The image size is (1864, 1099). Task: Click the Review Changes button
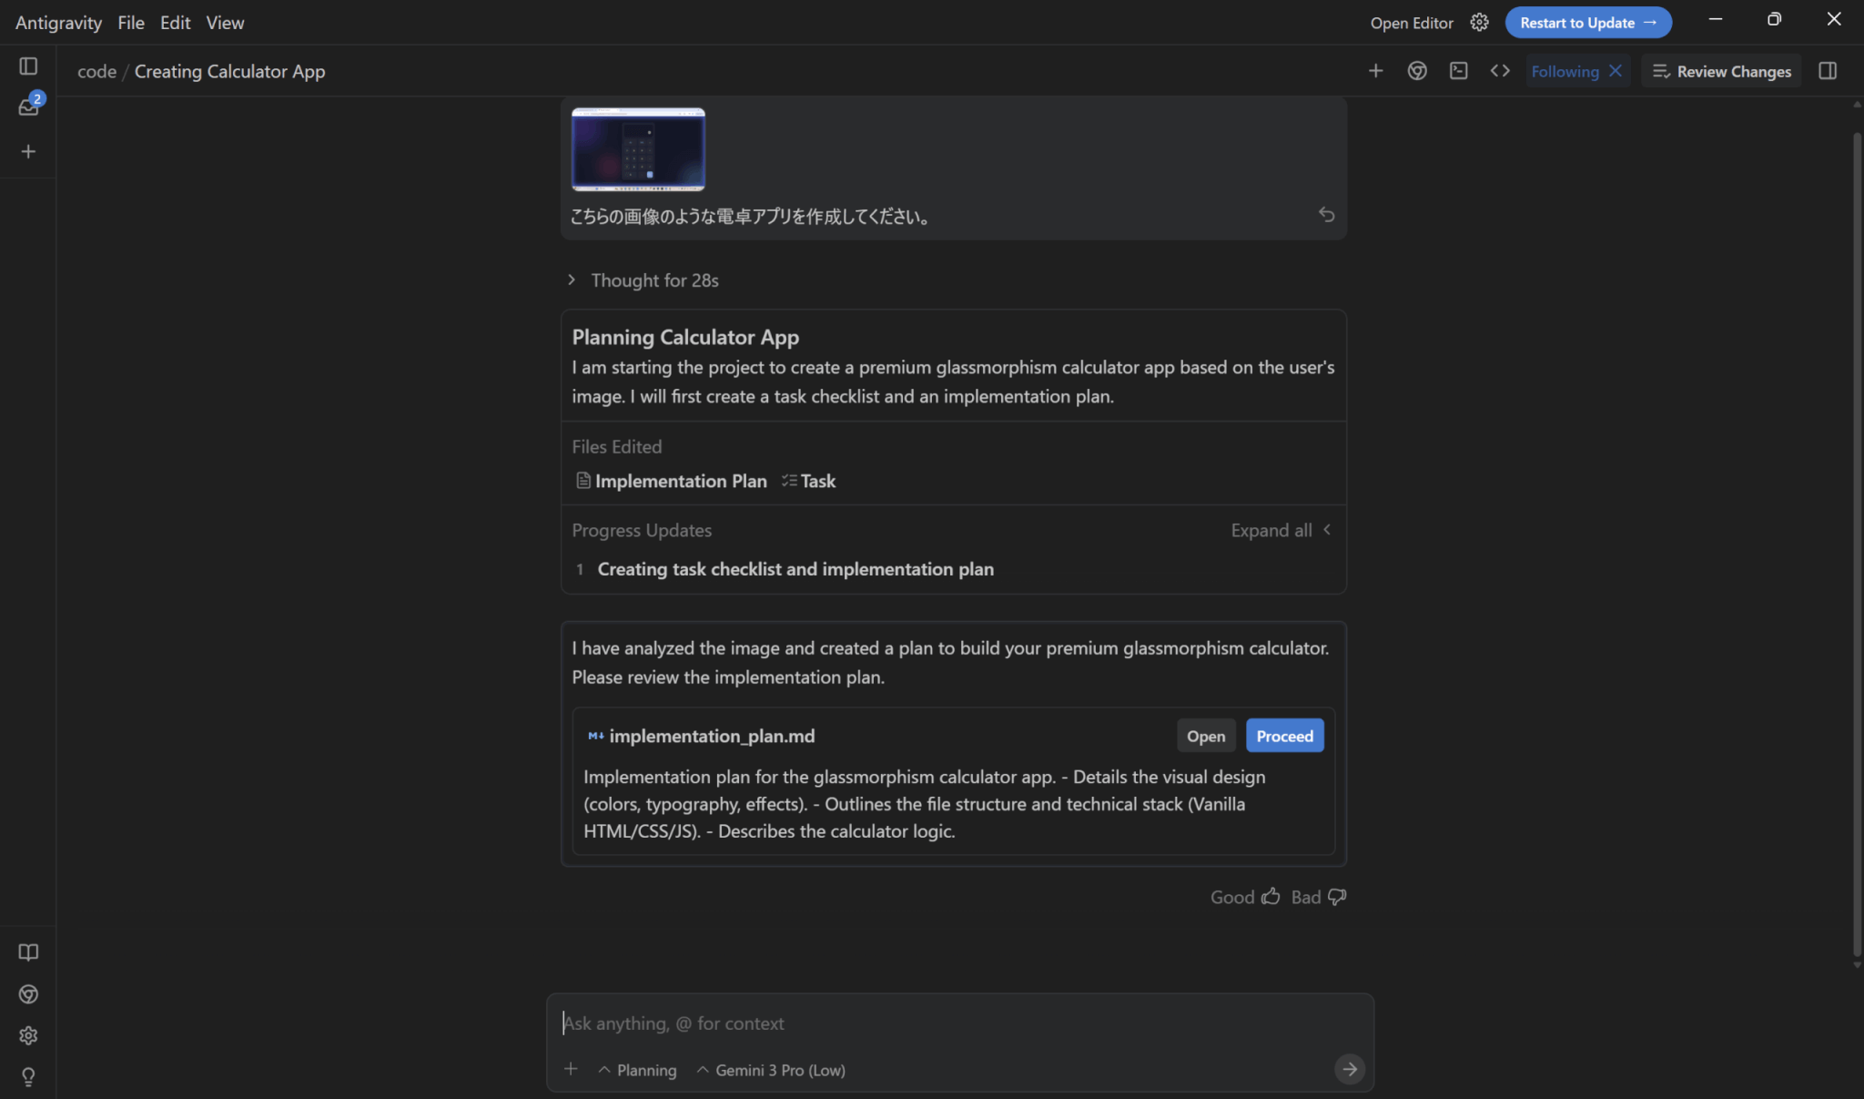point(1721,71)
